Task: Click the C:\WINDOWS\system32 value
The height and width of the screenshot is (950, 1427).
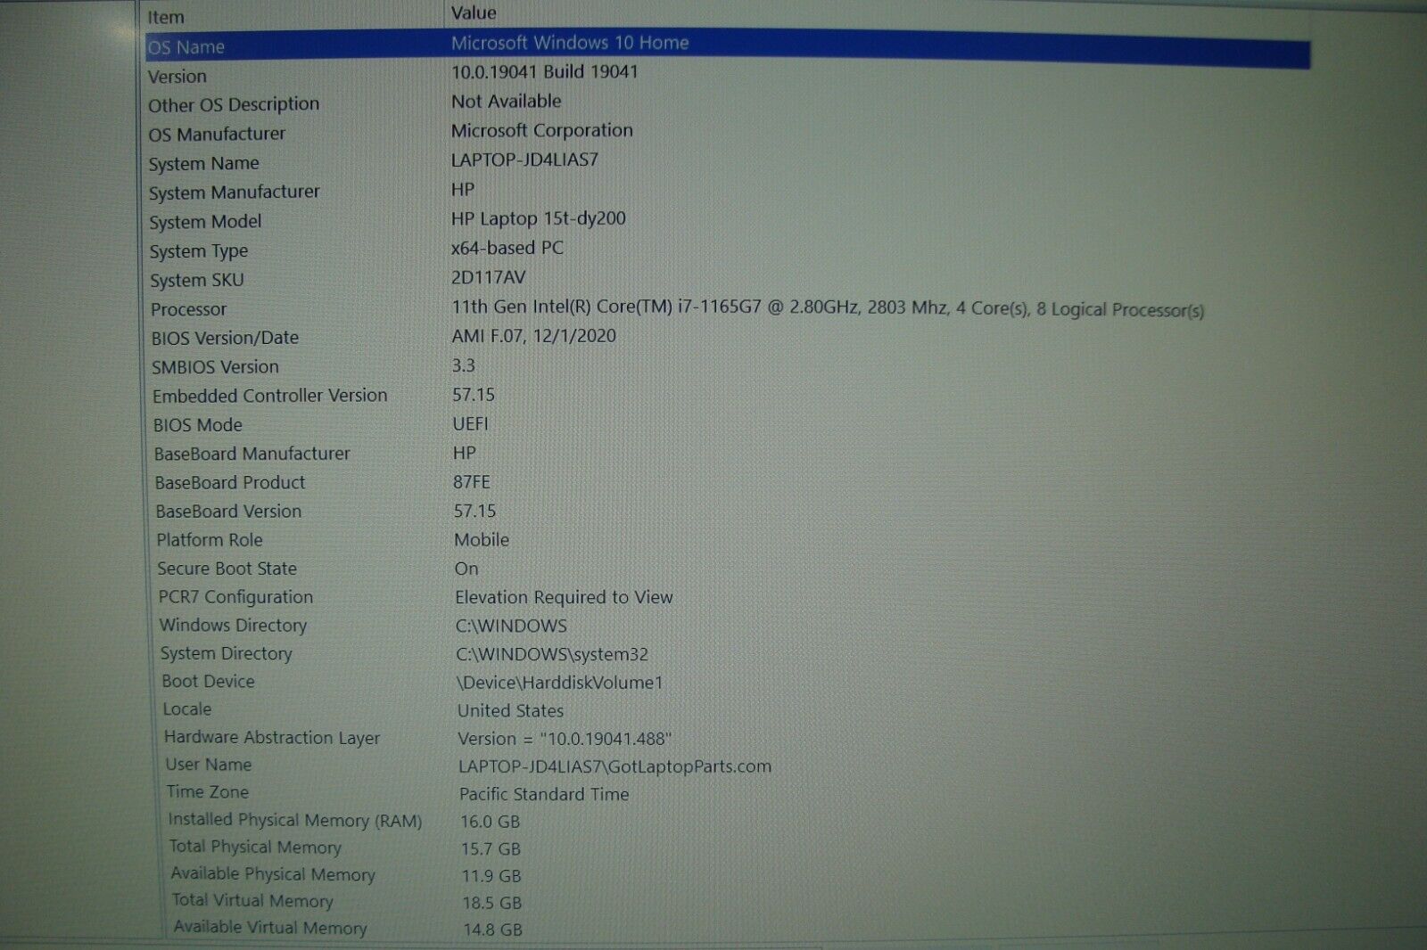Action: [553, 654]
